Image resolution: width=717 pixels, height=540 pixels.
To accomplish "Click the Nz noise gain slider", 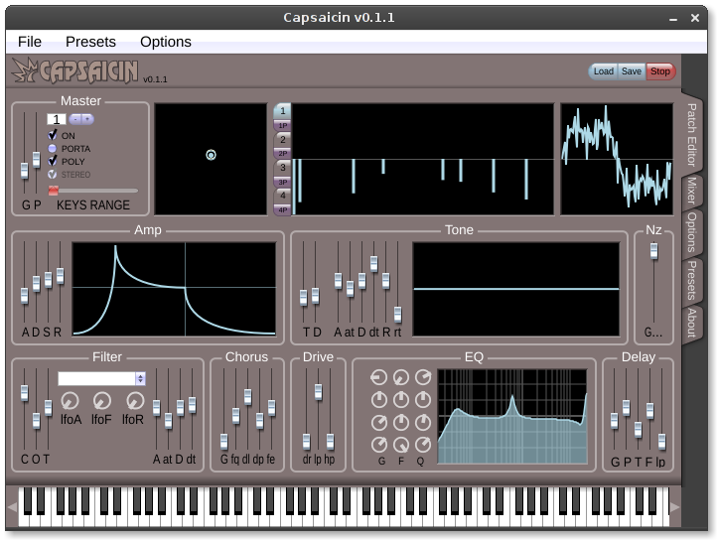I will pyautogui.click(x=653, y=252).
